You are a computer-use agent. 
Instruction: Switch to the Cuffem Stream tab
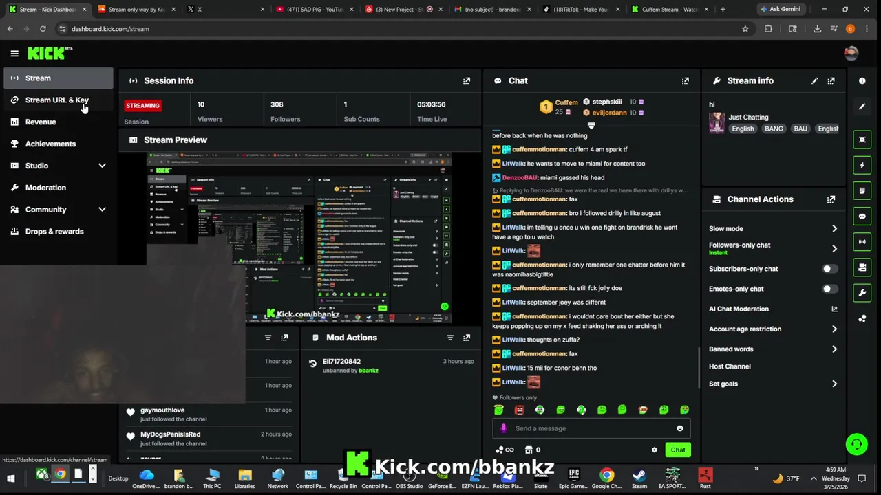pos(669,10)
